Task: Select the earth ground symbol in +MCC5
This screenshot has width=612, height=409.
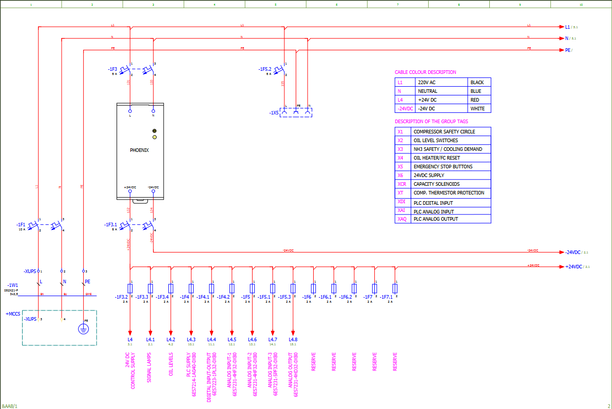Action: coord(84,328)
